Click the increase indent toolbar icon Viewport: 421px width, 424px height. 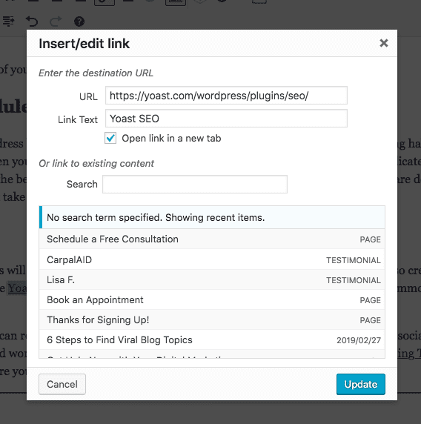pyautogui.click(x=8, y=21)
